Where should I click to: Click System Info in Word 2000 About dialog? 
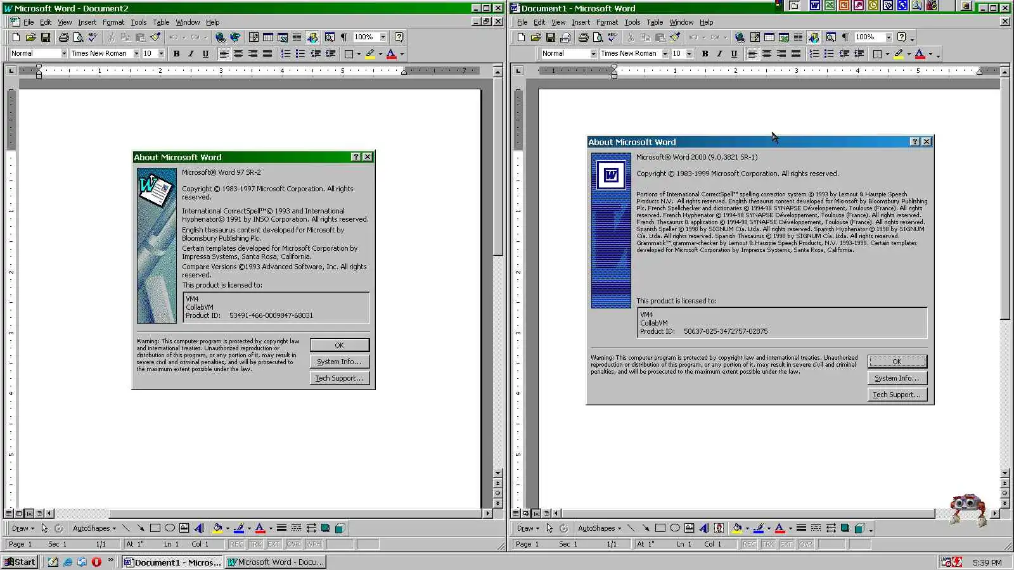(897, 378)
